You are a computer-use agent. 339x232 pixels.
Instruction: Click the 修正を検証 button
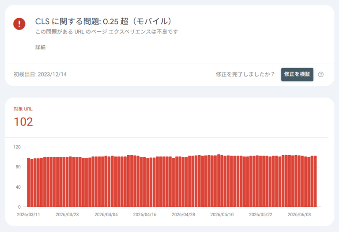click(297, 74)
